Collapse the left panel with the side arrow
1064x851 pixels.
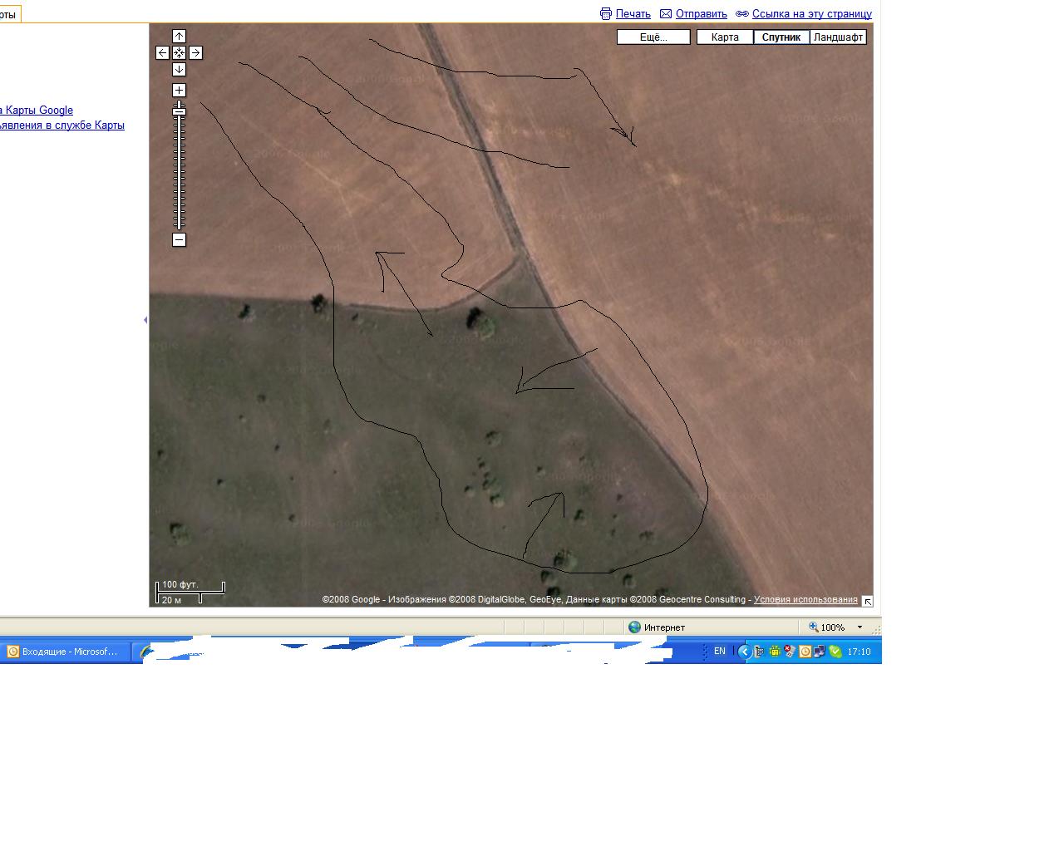(145, 319)
